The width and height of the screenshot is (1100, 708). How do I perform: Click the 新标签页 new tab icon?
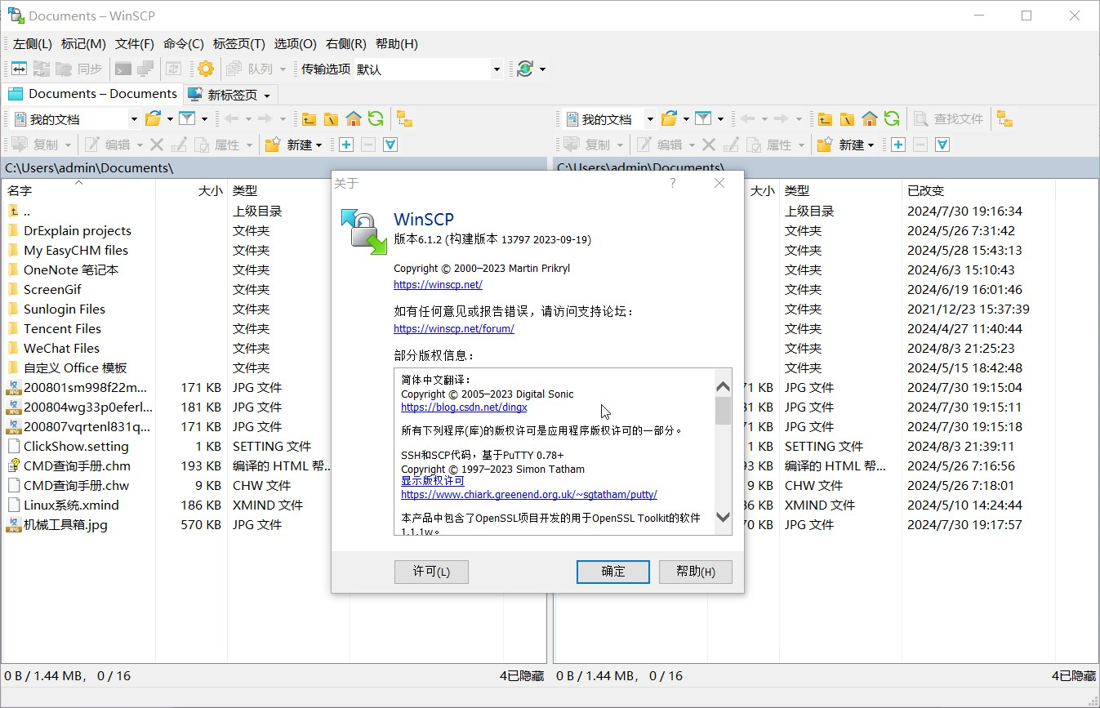click(x=194, y=94)
